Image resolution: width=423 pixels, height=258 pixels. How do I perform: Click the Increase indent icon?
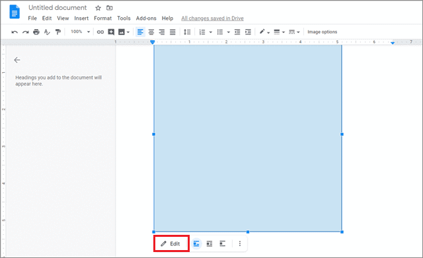coord(249,32)
